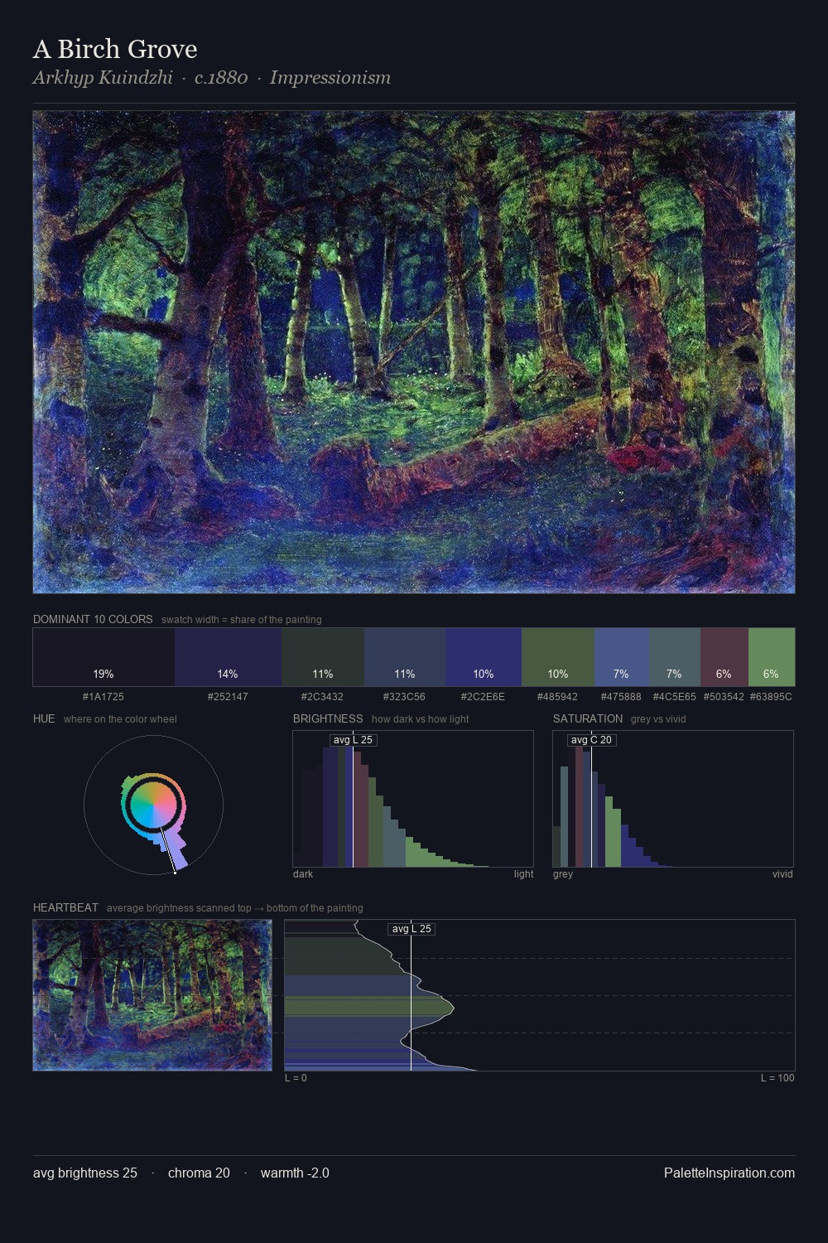Click the 'avg C 20' saturation label
The image size is (828, 1243).
coord(591,740)
